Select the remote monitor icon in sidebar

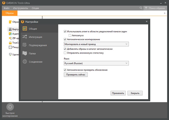pos(10,54)
